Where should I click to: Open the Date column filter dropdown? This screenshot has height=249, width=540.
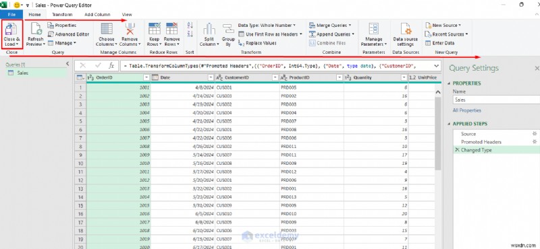211,77
